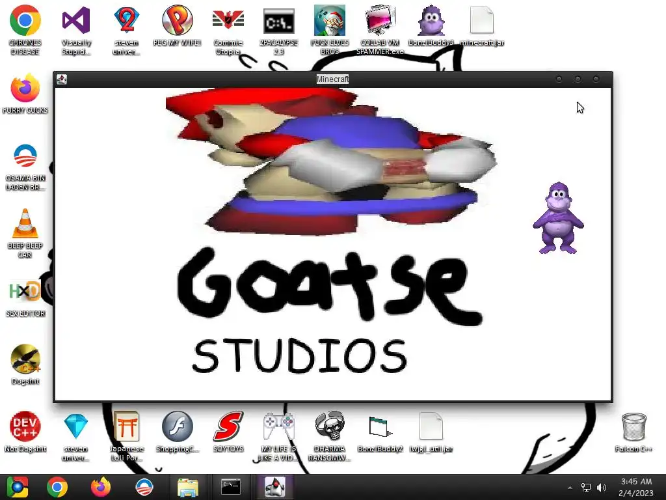Open File Explorer from the taskbar
The width and height of the screenshot is (666, 500).
pyautogui.click(x=187, y=487)
